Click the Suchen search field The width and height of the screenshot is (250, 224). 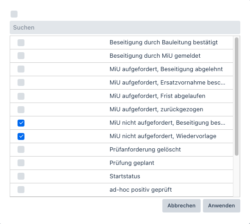pyautogui.click(x=125, y=27)
